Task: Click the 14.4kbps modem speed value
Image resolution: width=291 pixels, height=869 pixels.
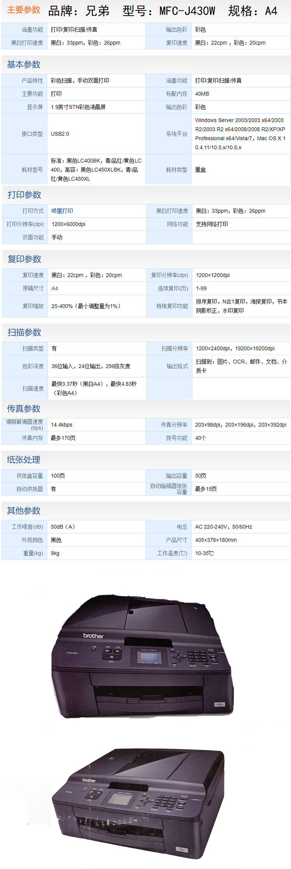Action: [x=61, y=425]
